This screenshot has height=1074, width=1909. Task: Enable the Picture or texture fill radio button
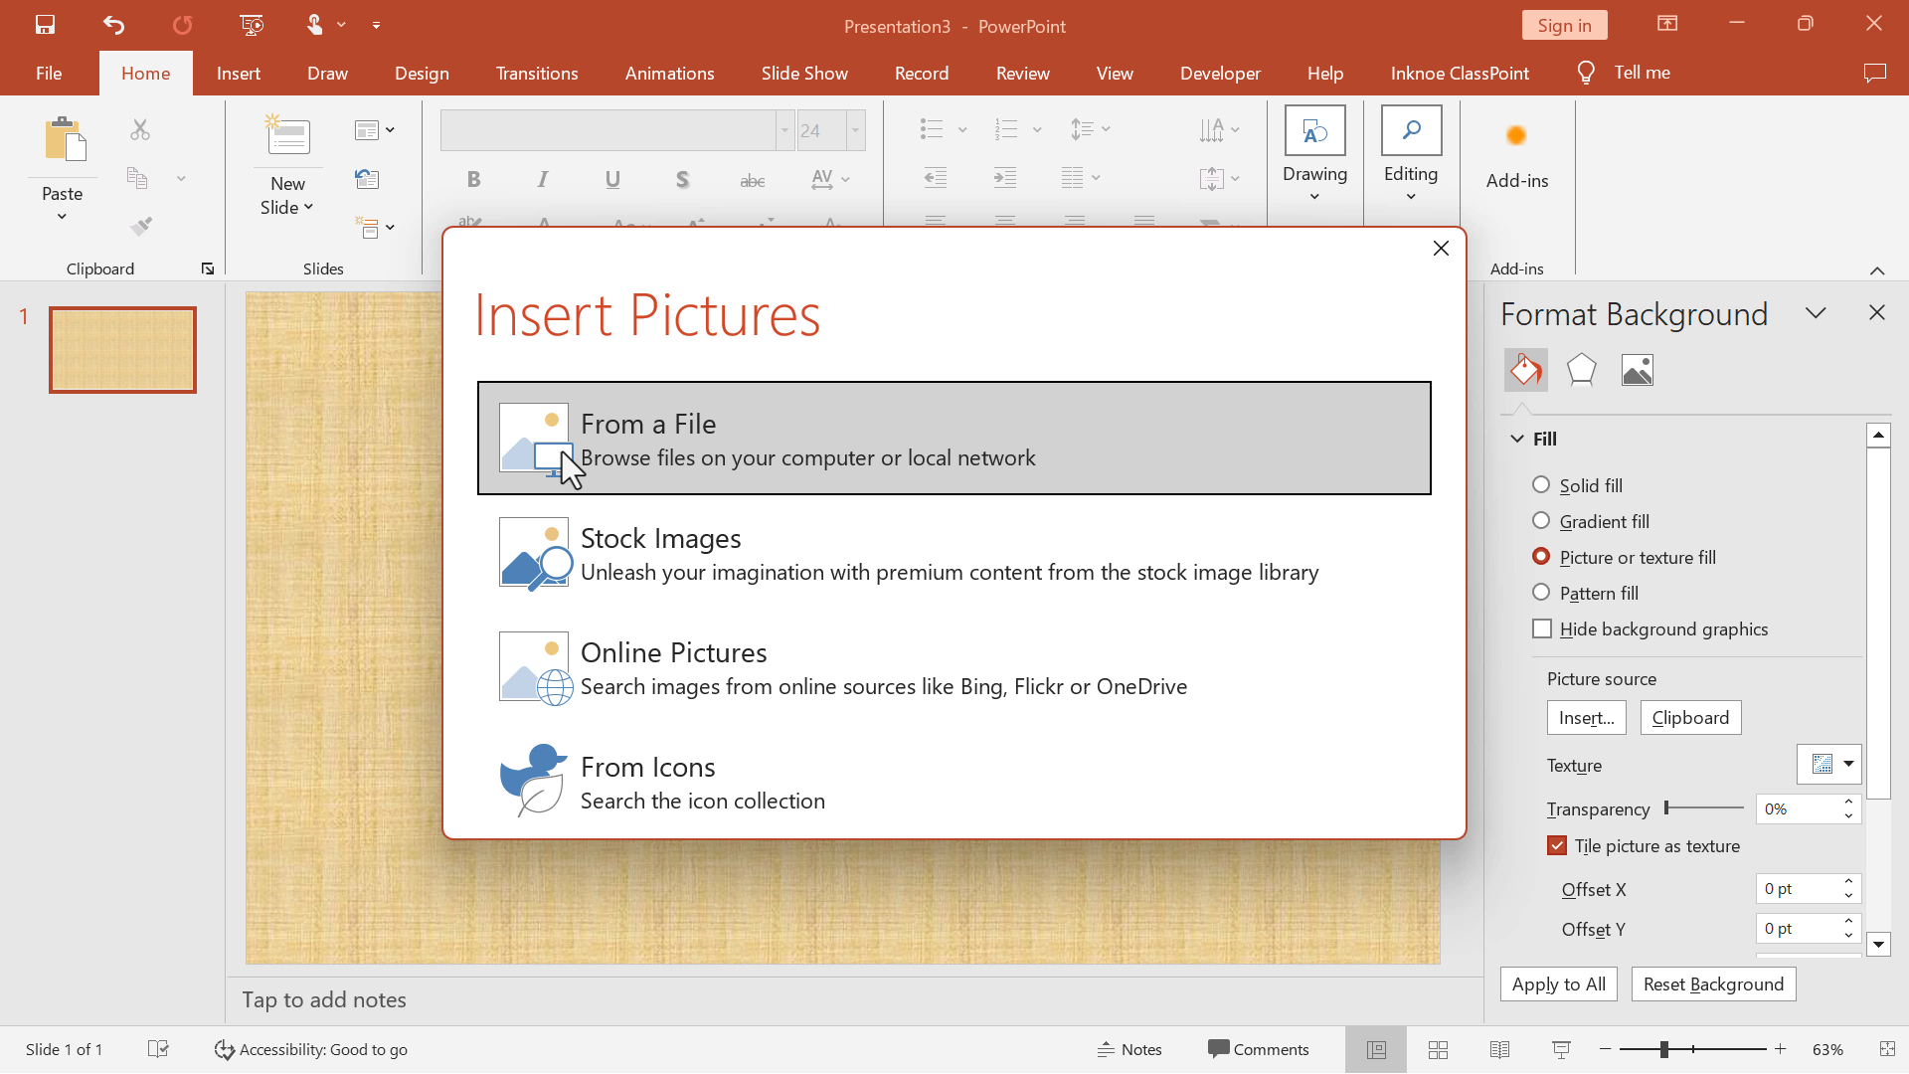[1540, 556]
